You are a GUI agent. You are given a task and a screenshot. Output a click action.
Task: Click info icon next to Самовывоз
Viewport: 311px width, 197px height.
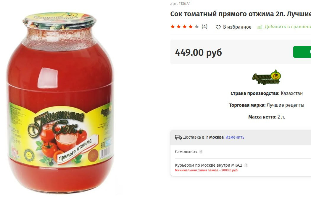[x=201, y=152]
